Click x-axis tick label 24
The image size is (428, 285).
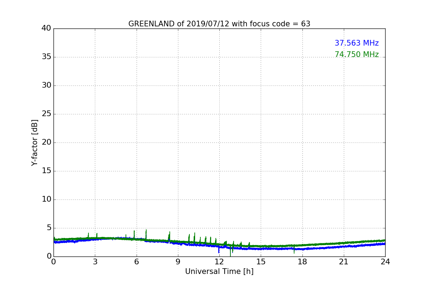pos(385,262)
